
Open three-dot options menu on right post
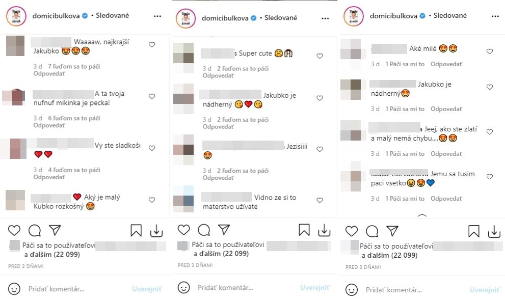click(x=495, y=16)
